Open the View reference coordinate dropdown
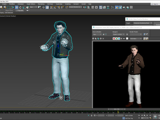This screenshot has height=120, width=160. [x=33, y=7]
